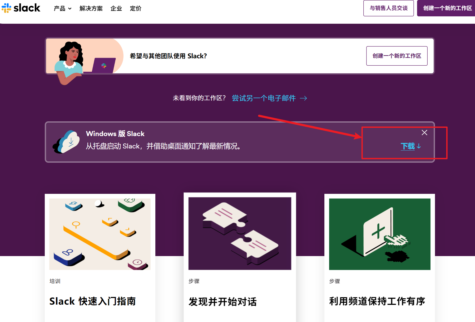Click the woman with laptop illustration

[x=85, y=61]
